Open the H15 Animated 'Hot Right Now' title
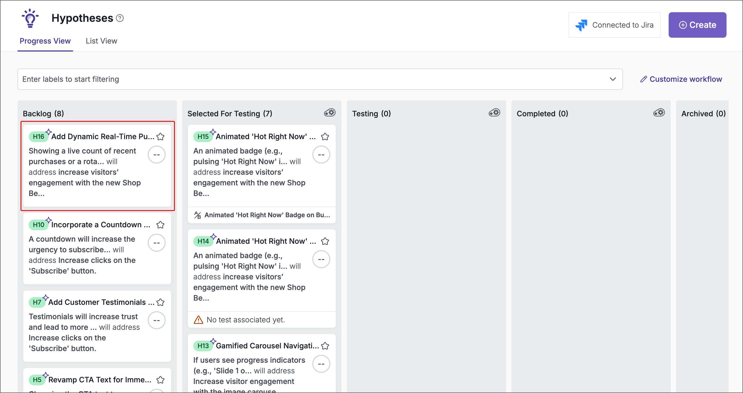The height and width of the screenshot is (393, 743). 266,136
